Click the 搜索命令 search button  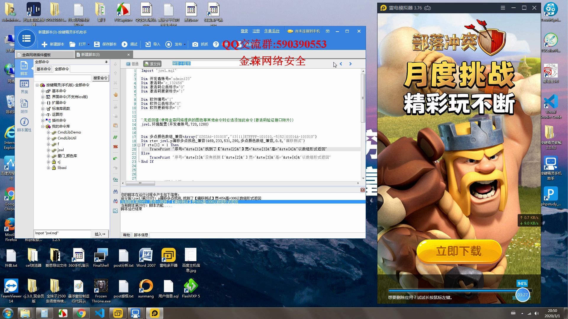click(100, 78)
